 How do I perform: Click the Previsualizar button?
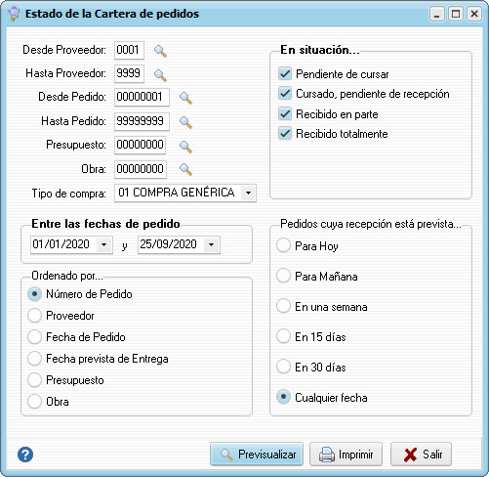257,454
